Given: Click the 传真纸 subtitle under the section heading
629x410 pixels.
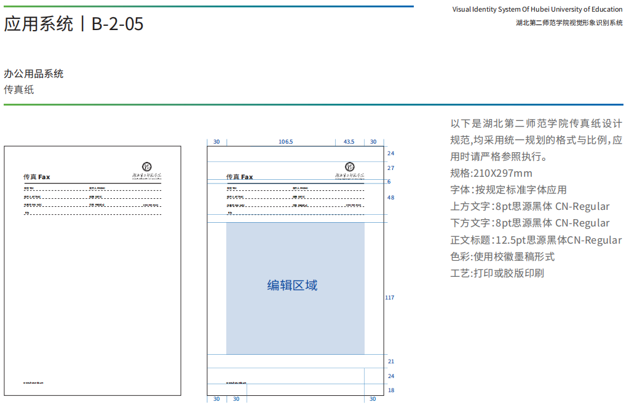Looking at the screenshot, I should point(19,90).
